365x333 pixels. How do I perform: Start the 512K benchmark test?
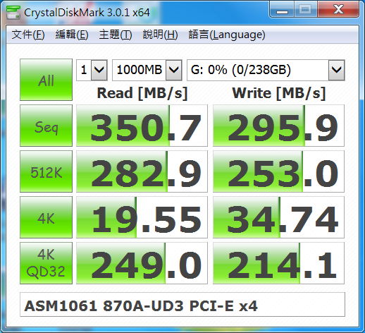coord(46,171)
